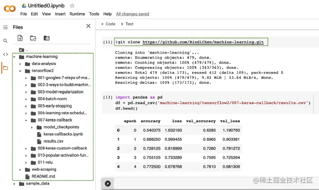The height and width of the screenshot is (190, 319).
Task: Click the upload file icon
Action: coord(20,38)
